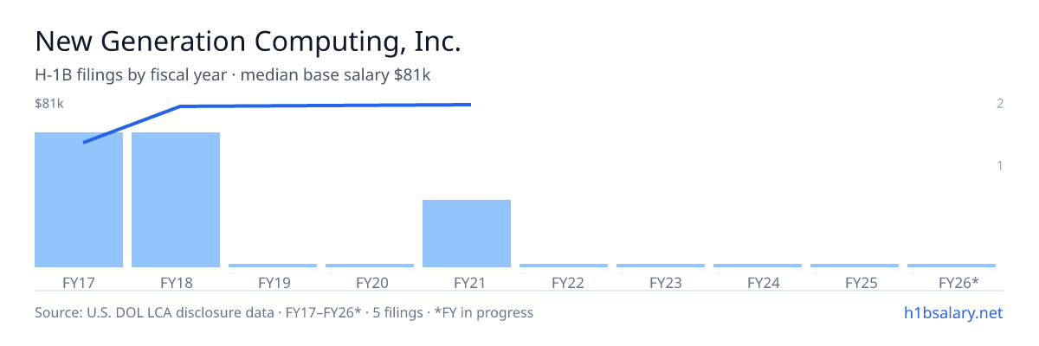The image size is (1039, 346).
Task: Open the h1bsalary.net link
Action: pos(953,312)
